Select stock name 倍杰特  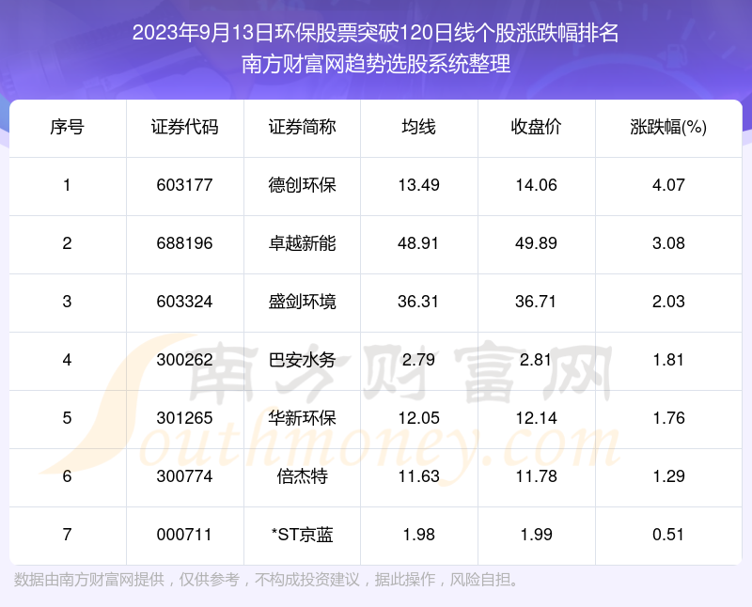click(x=302, y=476)
